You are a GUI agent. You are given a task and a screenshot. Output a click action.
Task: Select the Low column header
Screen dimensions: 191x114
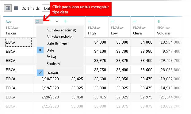point(114,33)
